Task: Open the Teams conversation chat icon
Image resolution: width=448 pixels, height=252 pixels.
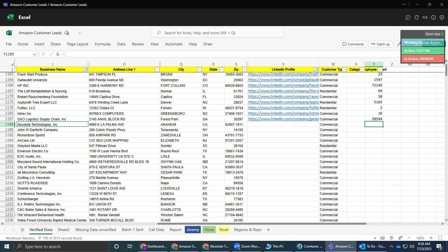Action: [408, 17]
